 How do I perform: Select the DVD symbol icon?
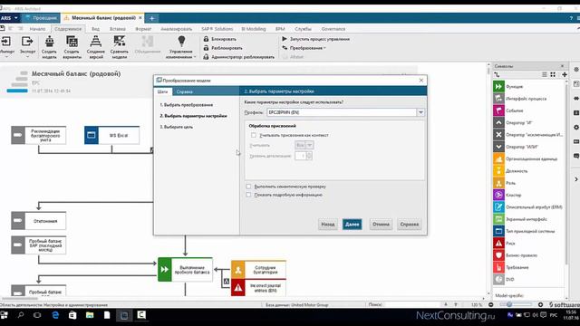pos(498,280)
